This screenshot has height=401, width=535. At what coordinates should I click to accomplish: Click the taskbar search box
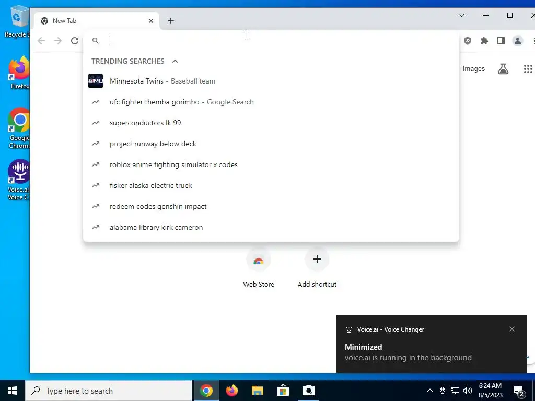[x=109, y=391]
